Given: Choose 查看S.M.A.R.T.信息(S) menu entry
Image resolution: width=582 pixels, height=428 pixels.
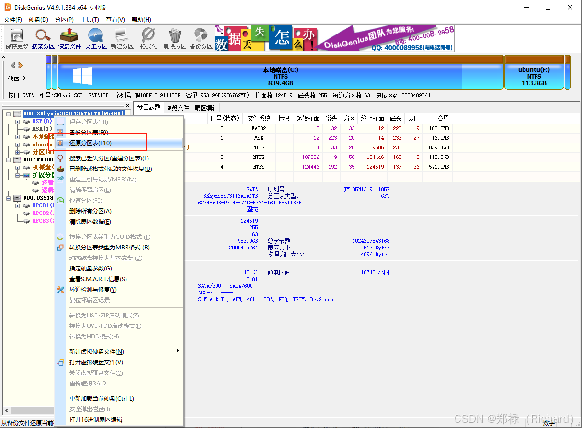Looking at the screenshot, I should pos(118,279).
